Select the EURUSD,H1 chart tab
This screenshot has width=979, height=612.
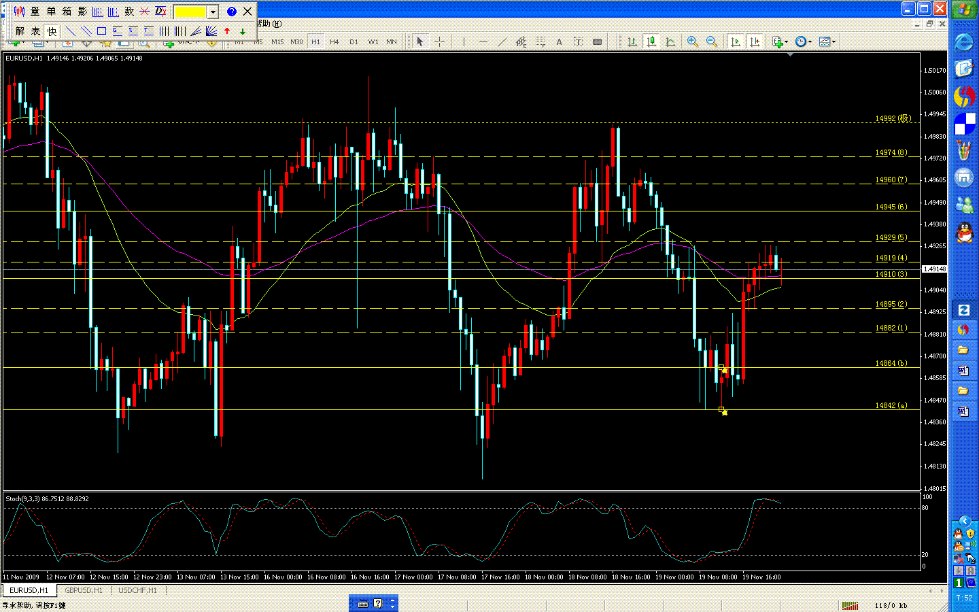29,590
